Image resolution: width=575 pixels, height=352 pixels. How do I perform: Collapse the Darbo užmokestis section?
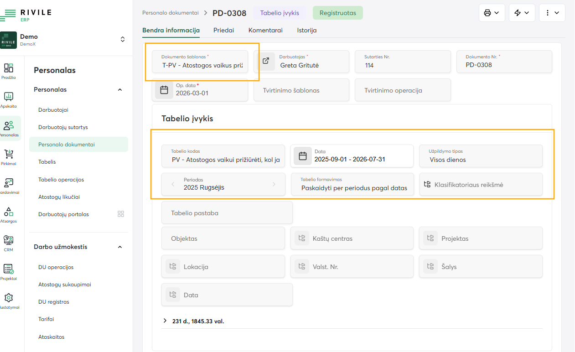120,247
